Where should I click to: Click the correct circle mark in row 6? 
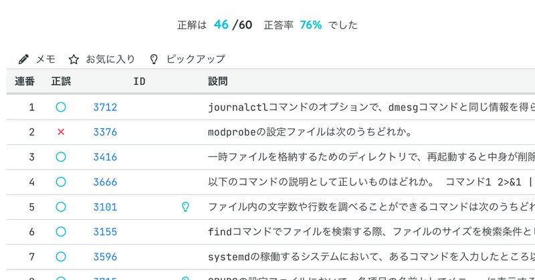pos(61,232)
